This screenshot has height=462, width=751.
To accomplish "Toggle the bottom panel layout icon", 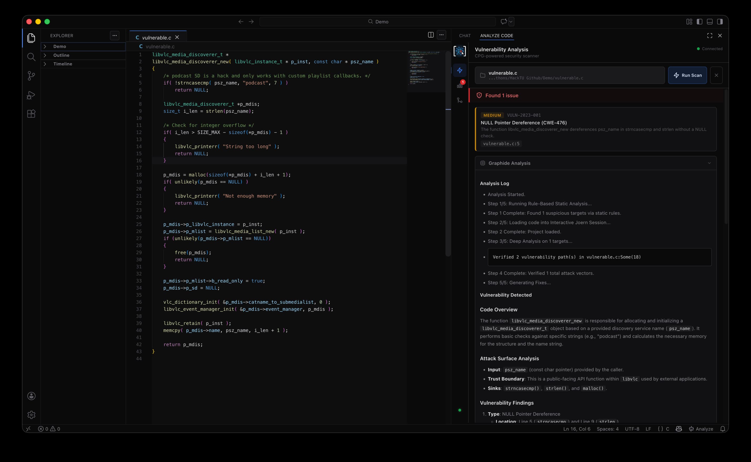I will [x=710, y=22].
